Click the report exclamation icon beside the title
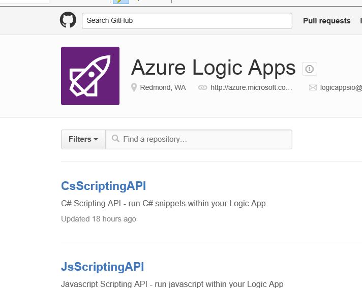The image size is (362, 288). [x=309, y=69]
